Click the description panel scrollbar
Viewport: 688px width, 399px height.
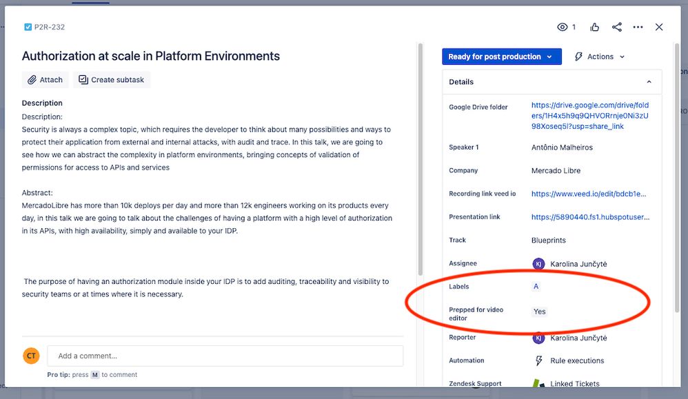(421, 159)
